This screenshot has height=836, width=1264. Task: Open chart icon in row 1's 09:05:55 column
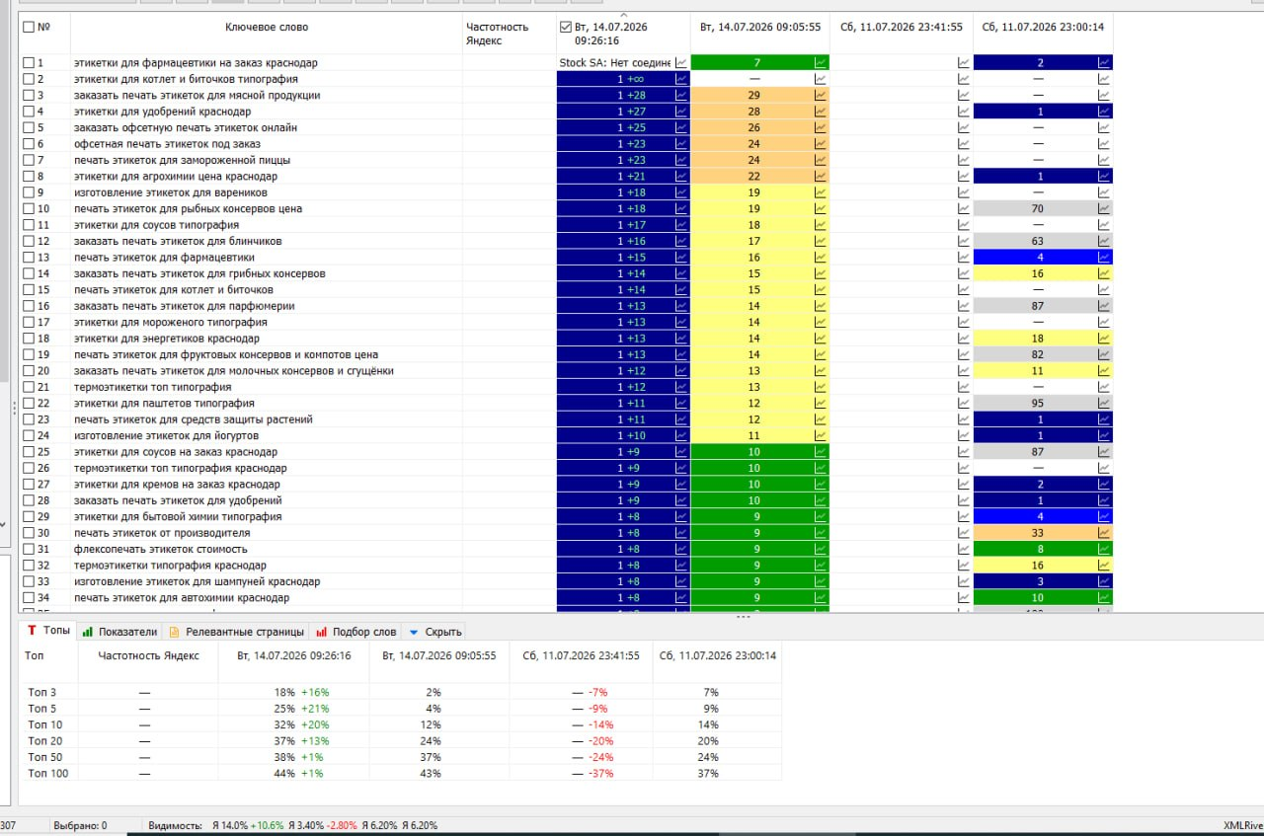(820, 62)
